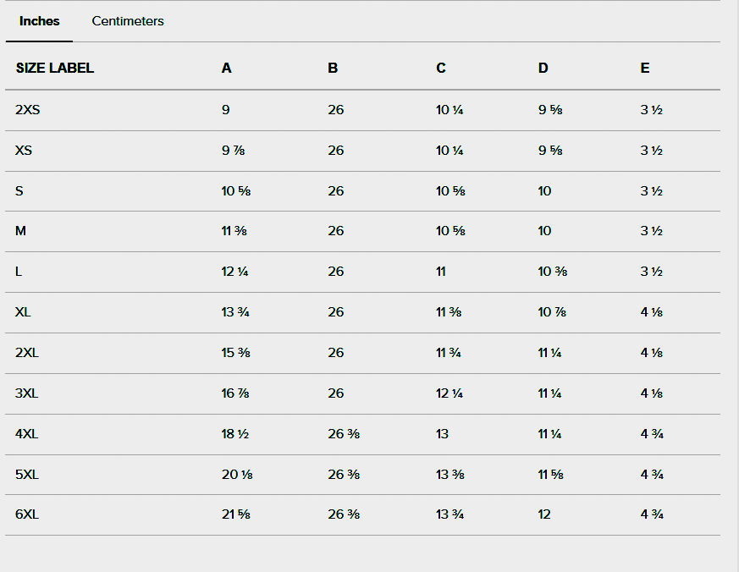Select the M size label cell
The height and width of the screenshot is (572, 739).
21,231
